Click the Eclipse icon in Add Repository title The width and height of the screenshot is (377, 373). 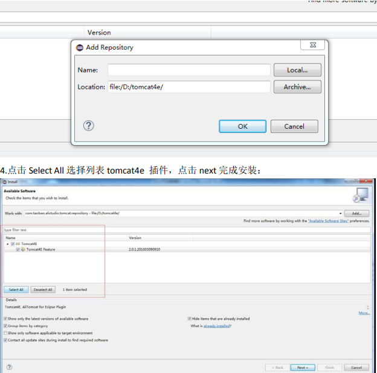pyautogui.click(x=80, y=48)
